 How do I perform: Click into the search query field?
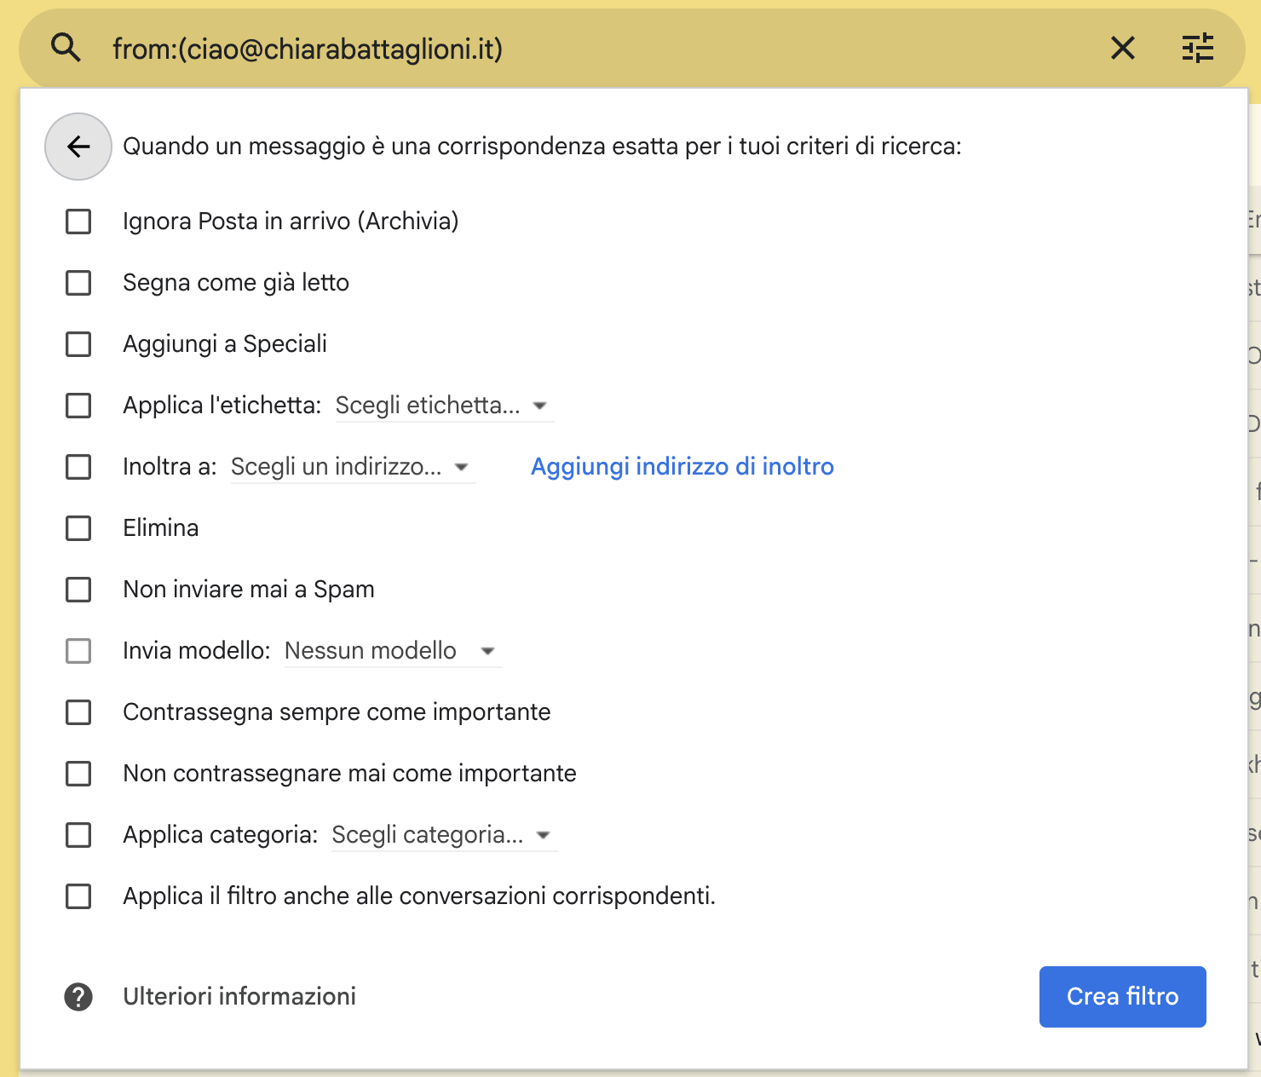[596, 49]
